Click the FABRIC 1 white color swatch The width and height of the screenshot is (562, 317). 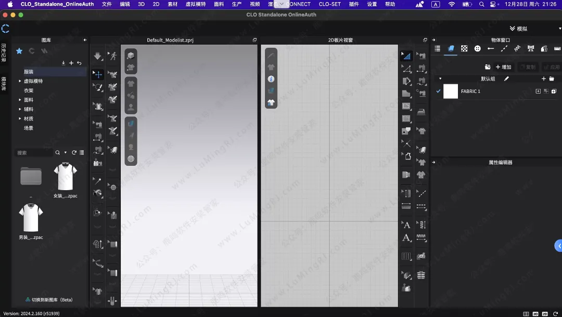pos(450,91)
